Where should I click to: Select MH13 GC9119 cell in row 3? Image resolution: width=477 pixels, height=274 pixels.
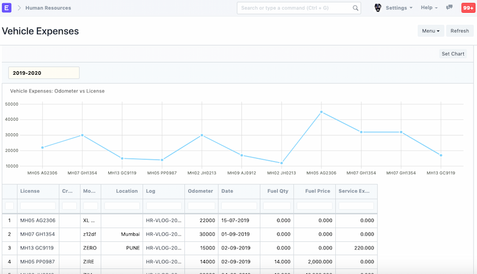pos(38,248)
